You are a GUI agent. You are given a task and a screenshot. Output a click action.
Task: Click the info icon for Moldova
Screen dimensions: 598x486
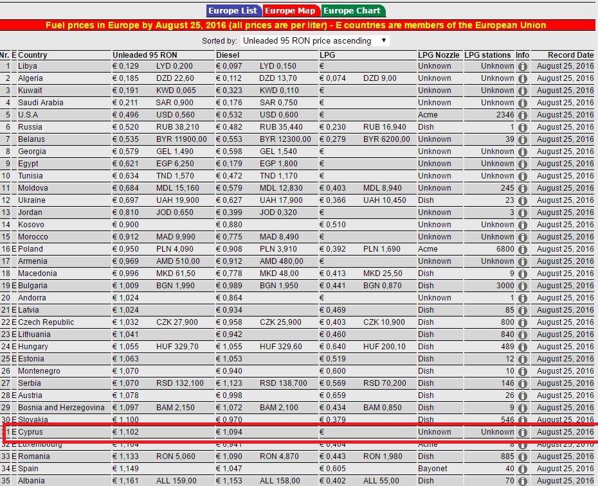coord(523,188)
